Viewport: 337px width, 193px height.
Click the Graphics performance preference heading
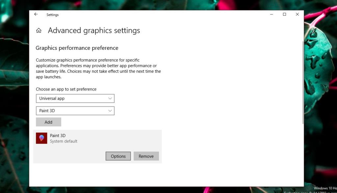(x=77, y=48)
